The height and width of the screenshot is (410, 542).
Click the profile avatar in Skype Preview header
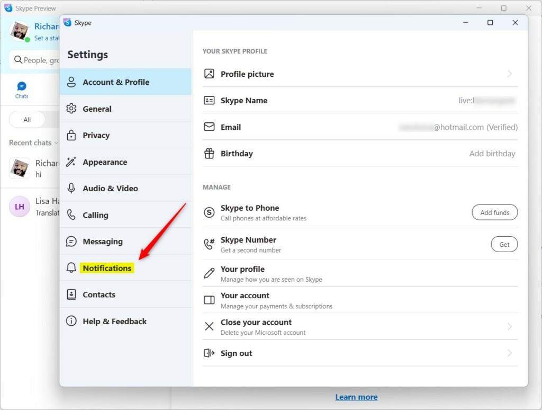coord(20,31)
